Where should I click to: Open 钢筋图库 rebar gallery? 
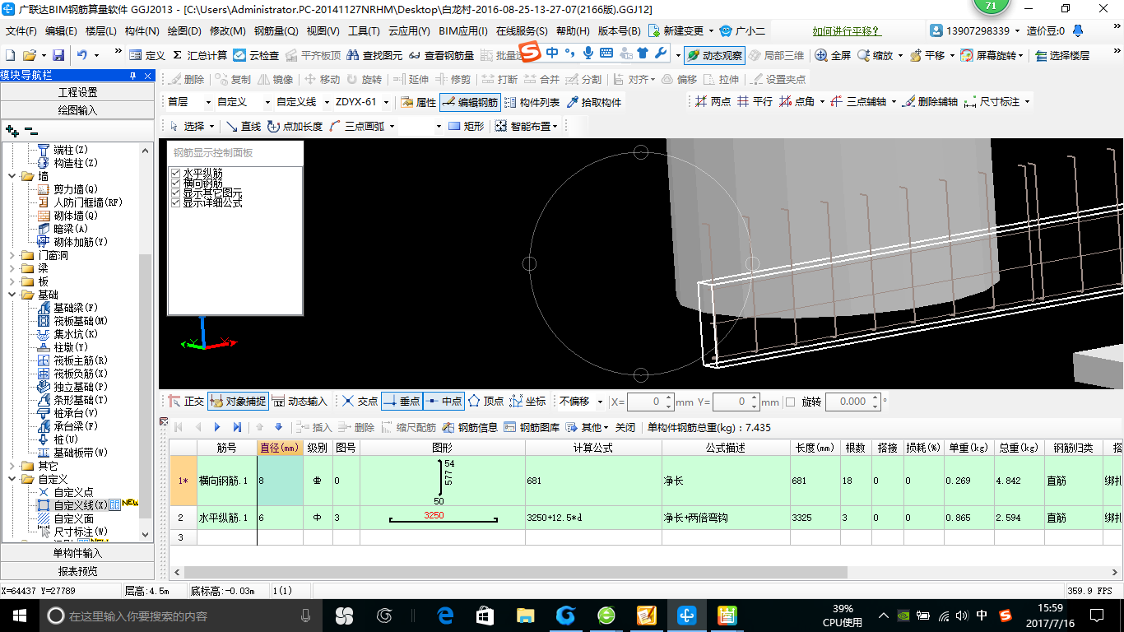tap(532, 427)
